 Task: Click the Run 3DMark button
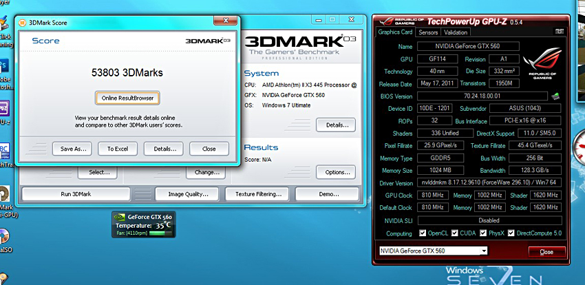(x=76, y=194)
